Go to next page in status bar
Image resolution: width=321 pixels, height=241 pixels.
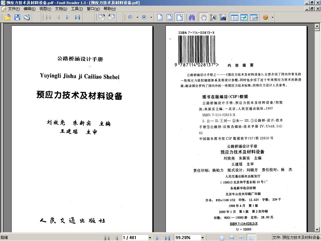[158, 238]
